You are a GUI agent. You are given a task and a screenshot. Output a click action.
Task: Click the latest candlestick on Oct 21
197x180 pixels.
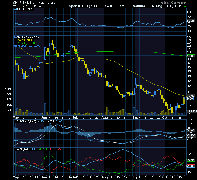184,100
